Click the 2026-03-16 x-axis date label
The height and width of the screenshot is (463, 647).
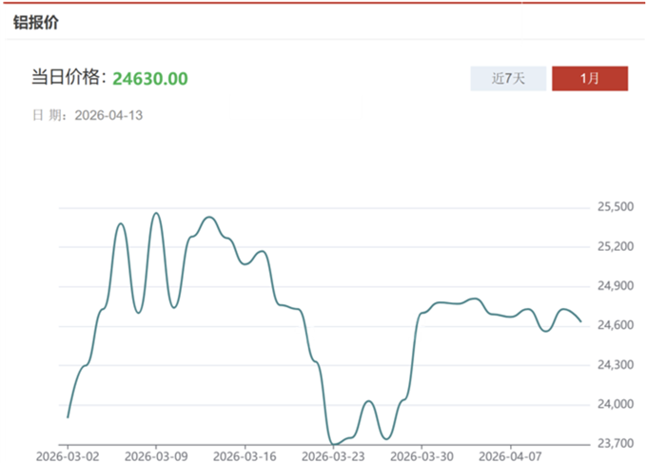click(x=245, y=454)
